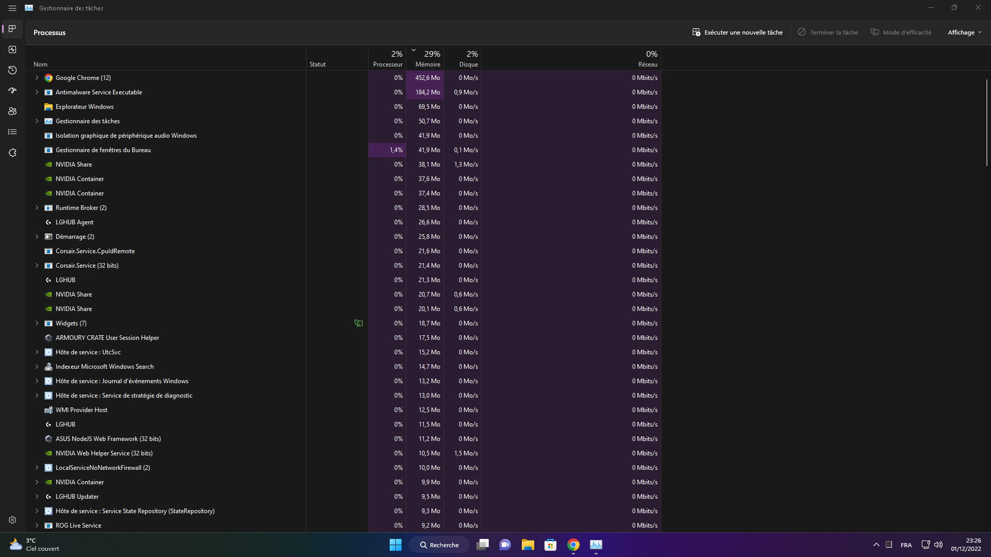This screenshot has height=557, width=991.
Task: Click the network icon in system tray
Action: [925, 545]
